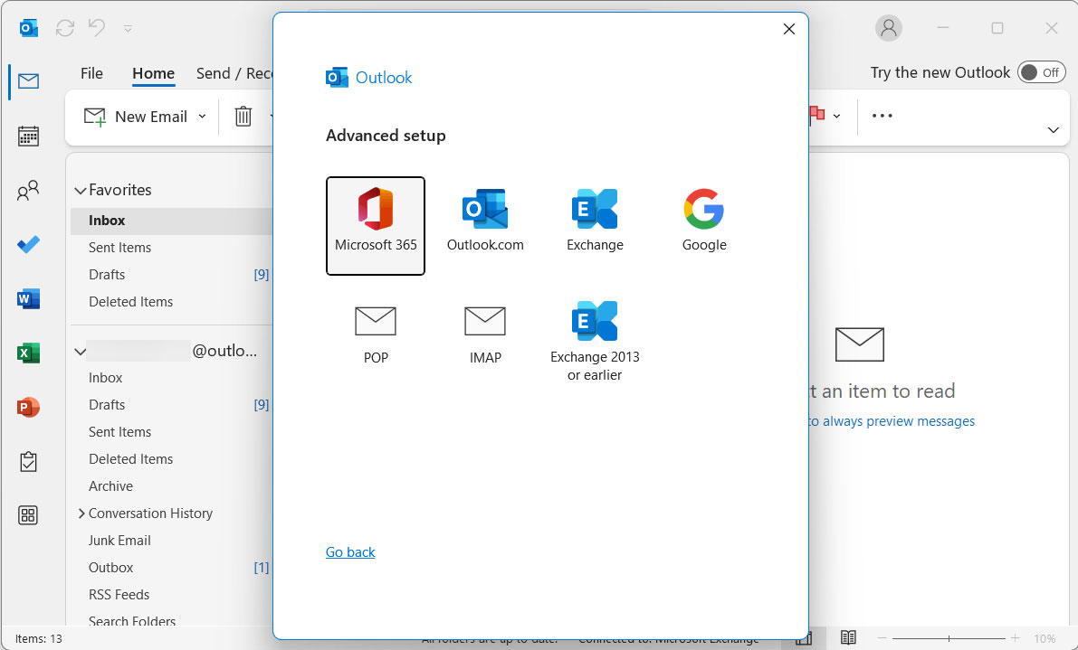The height and width of the screenshot is (650, 1078).
Task: Open the New Email dropdown arrow
Action: tap(203, 116)
